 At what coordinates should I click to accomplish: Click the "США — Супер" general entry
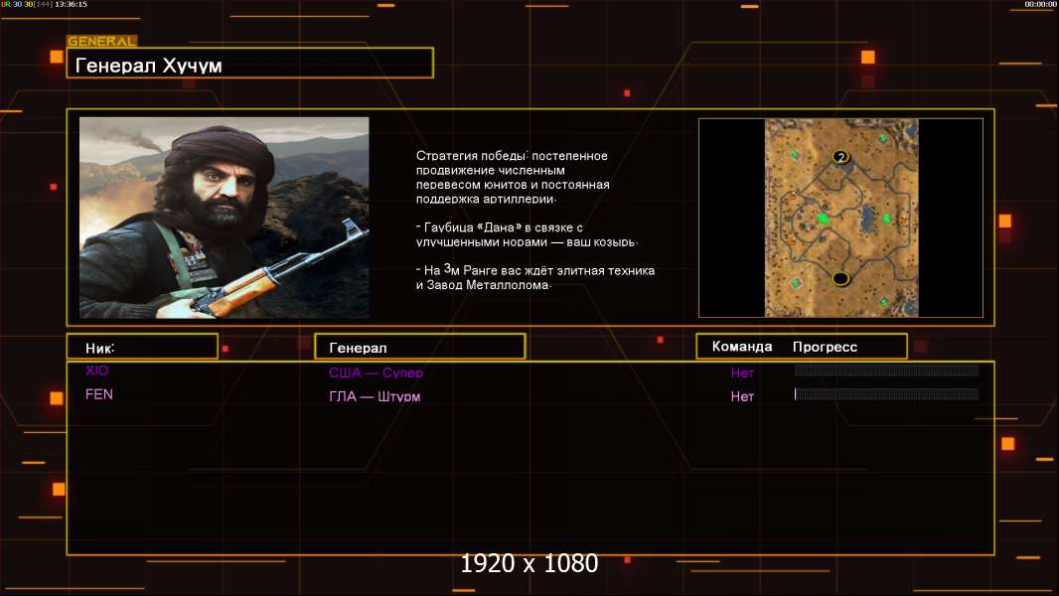(376, 373)
